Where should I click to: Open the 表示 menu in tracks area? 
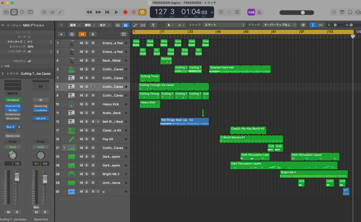(103, 24)
